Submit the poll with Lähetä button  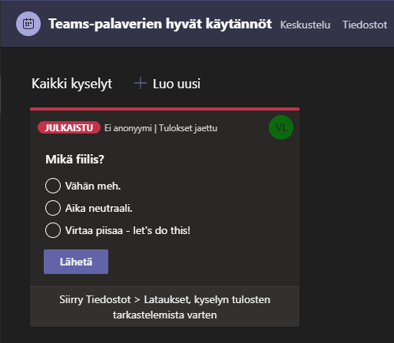click(x=76, y=262)
